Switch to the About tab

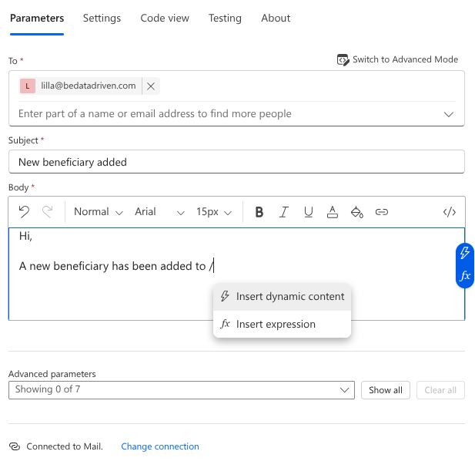coord(276,19)
